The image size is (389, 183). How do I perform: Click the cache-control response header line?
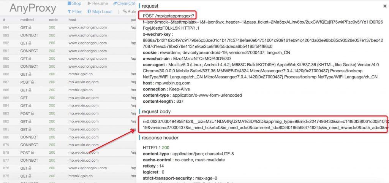point(184,160)
